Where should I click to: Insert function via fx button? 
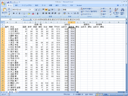click(x=31, y=19)
